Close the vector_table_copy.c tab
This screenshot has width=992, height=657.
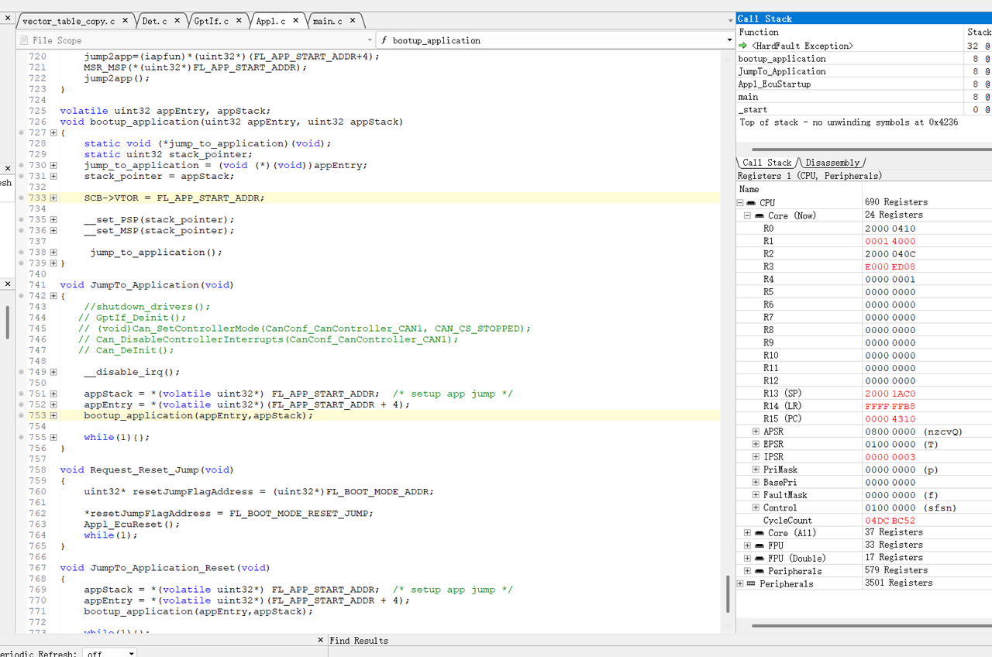pos(126,21)
